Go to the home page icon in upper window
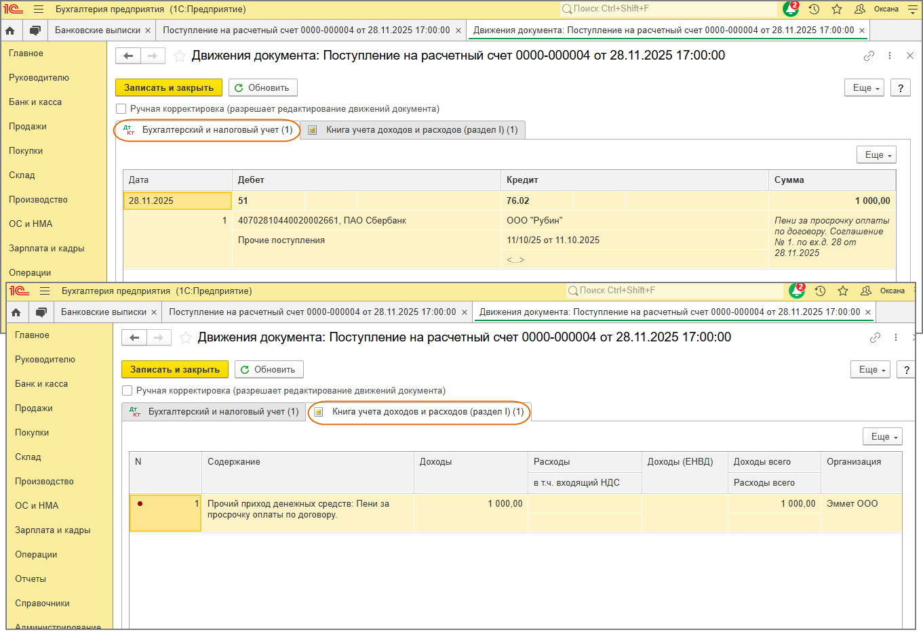The width and height of the screenshot is (923, 632). (x=10, y=30)
